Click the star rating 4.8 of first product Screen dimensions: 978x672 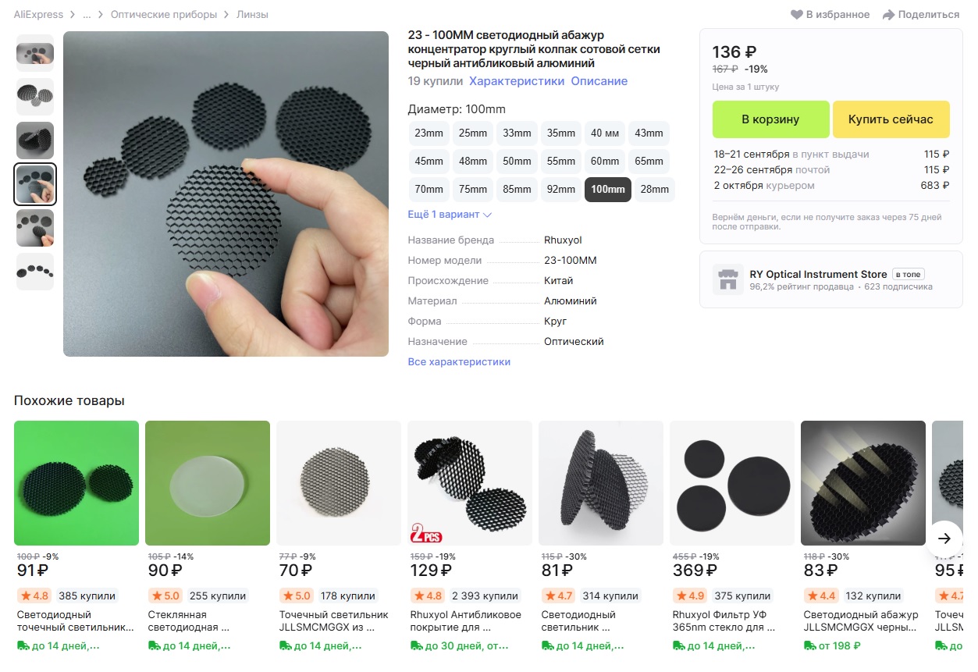click(34, 596)
